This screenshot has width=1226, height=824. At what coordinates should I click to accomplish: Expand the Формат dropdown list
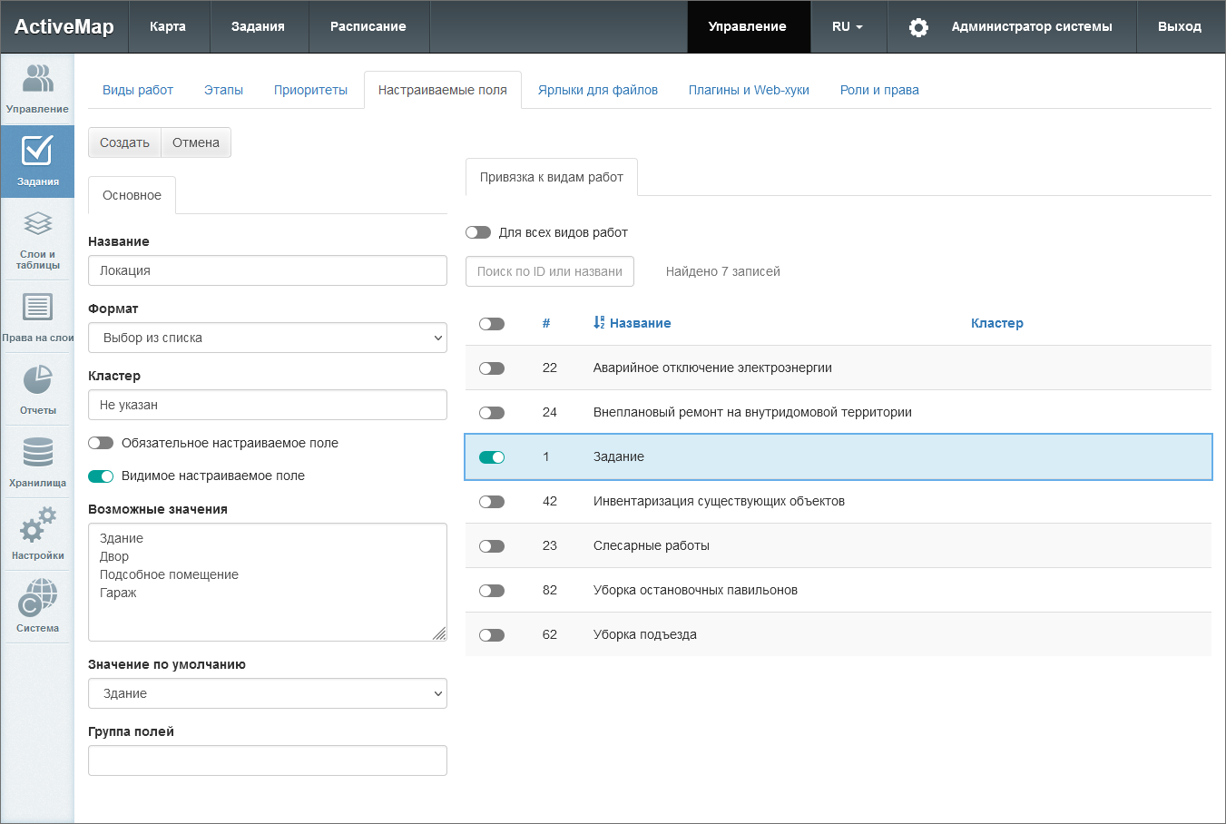click(267, 338)
